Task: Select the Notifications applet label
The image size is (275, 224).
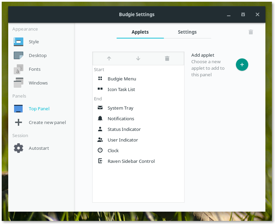Action: [x=121, y=119]
